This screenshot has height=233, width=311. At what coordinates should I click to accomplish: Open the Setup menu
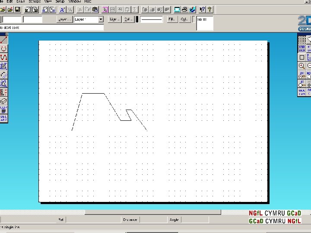click(60, 1)
